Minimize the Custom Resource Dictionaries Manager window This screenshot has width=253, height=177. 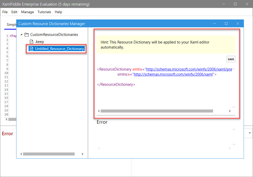tap(215, 24)
